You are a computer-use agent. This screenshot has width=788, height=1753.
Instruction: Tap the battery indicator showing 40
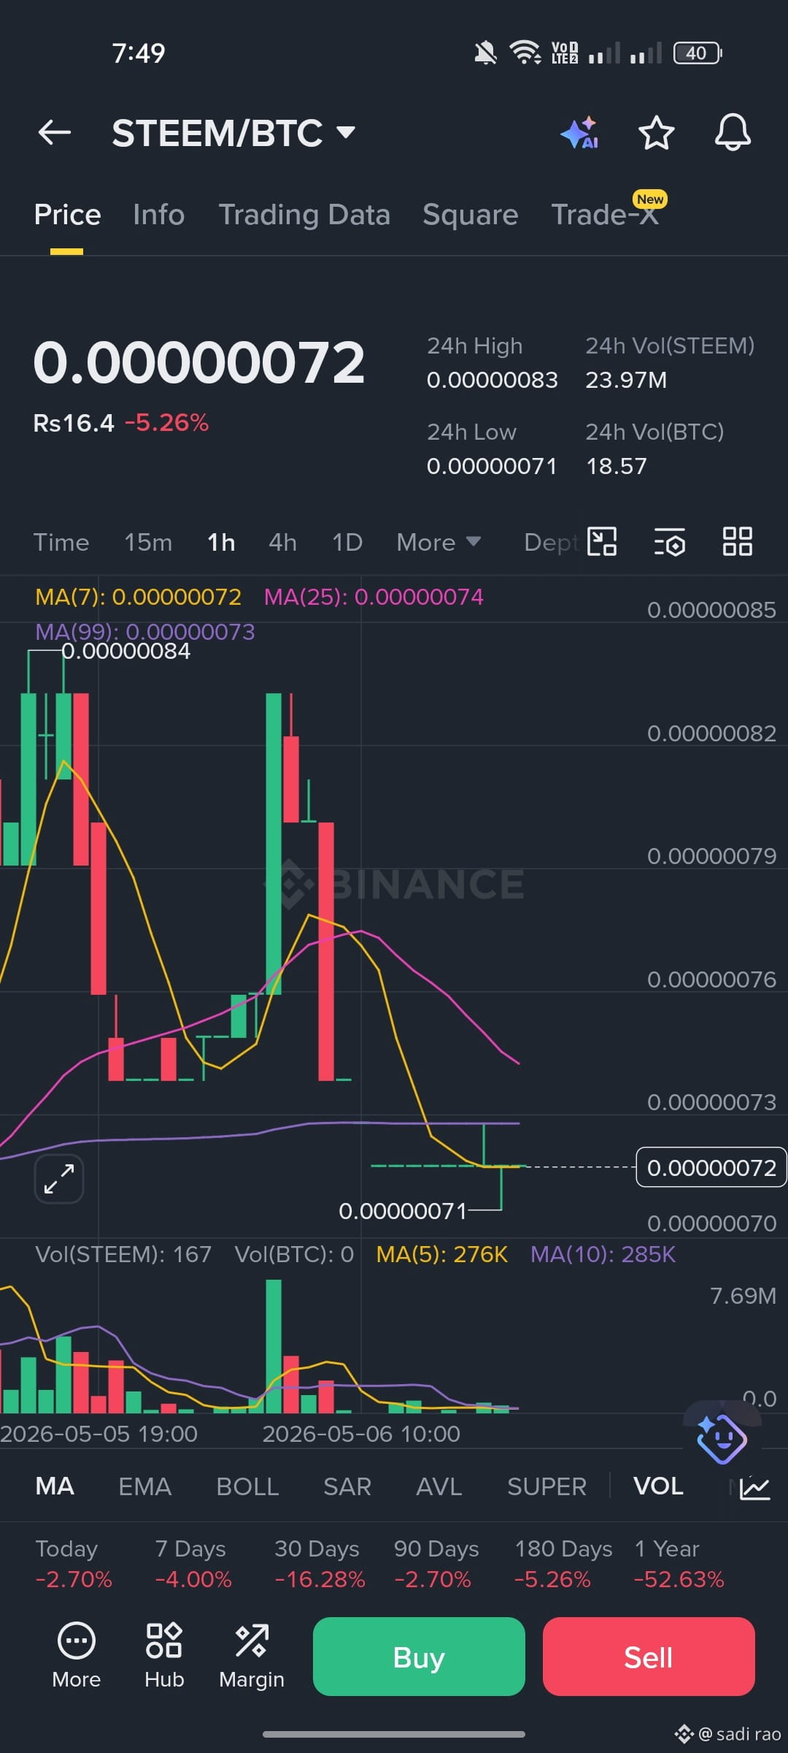click(698, 53)
